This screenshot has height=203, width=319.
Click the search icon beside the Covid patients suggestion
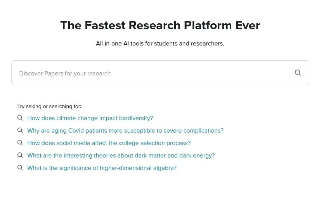point(20,130)
